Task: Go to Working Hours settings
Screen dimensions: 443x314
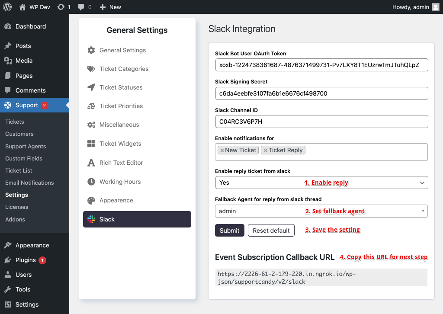Action: click(x=137, y=182)
